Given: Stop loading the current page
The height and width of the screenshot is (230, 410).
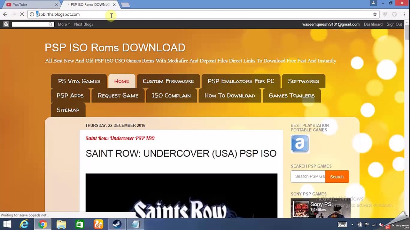Looking at the screenshot, I should pos(22,14).
